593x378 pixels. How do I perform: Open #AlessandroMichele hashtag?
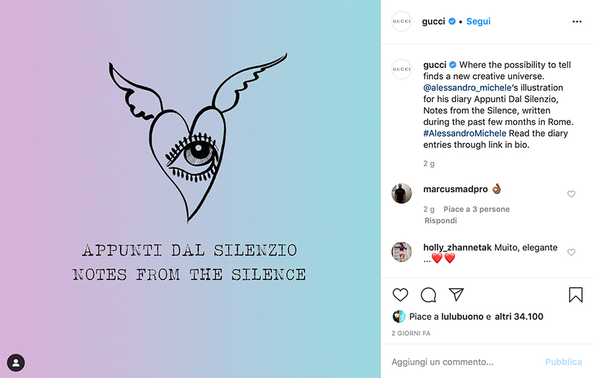[x=465, y=133]
